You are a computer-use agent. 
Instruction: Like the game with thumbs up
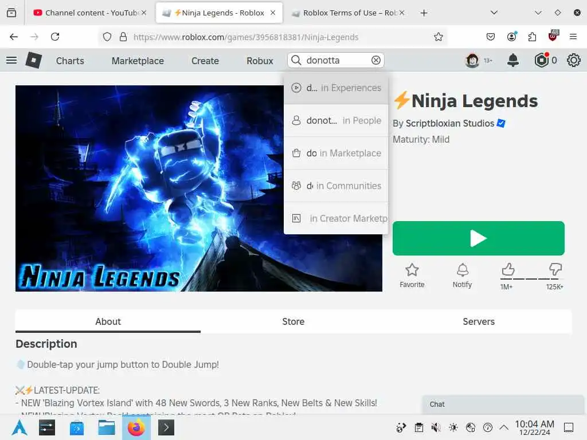coord(508,269)
